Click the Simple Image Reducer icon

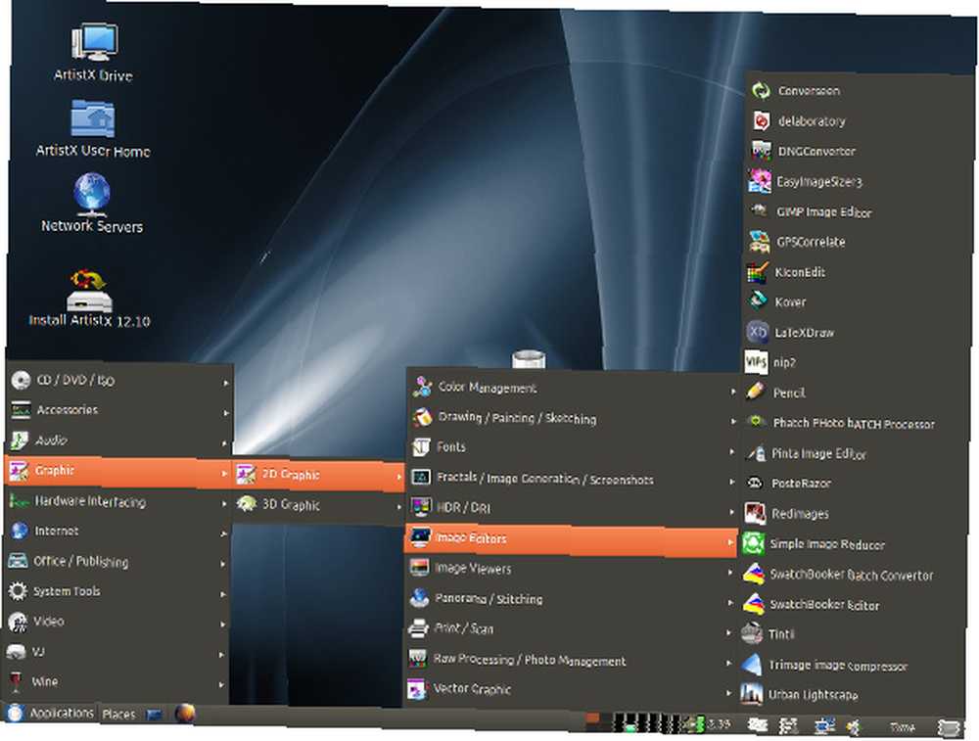tap(754, 543)
